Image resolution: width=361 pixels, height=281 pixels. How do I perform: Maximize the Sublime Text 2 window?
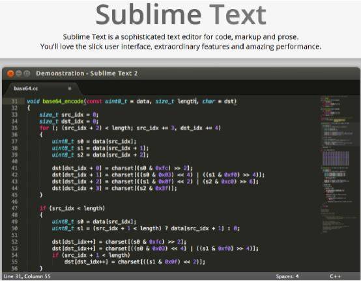(27, 74)
